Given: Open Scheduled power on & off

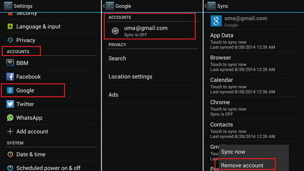Looking at the screenshot, I should point(50,167).
